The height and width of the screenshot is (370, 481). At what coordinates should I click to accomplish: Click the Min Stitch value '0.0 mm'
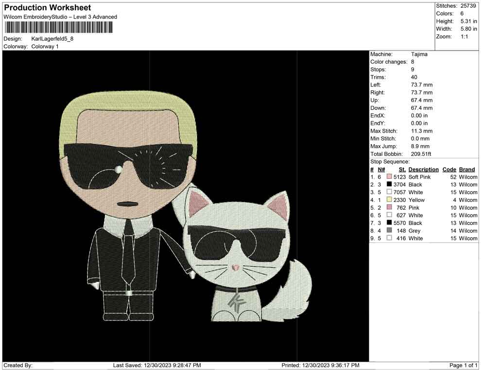point(420,138)
